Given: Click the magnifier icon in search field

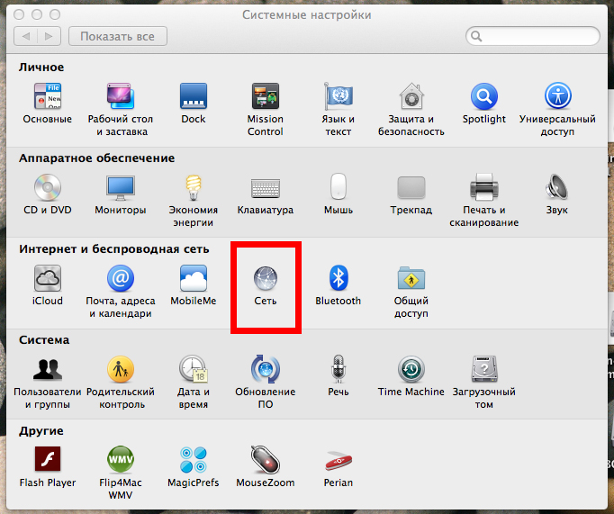Looking at the screenshot, I should tap(476, 36).
